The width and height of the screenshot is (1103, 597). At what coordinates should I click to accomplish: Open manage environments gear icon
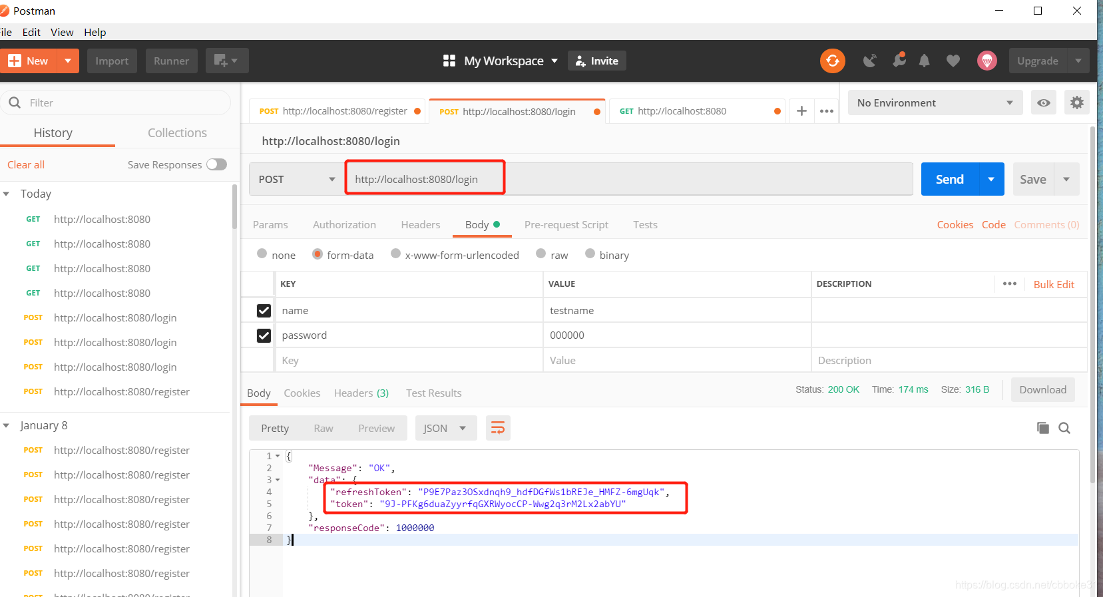(x=1076, y=102)
